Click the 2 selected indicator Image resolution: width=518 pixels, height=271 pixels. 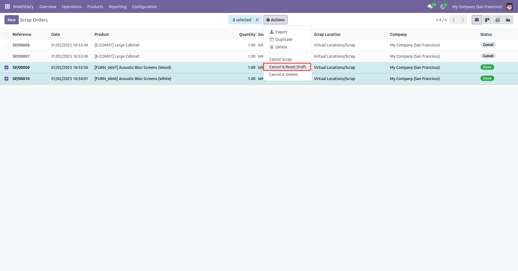pos(242,20)
